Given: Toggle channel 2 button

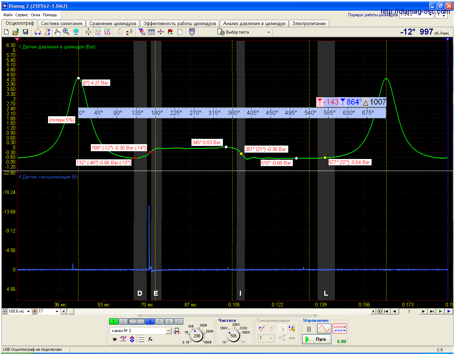Looking at the screenshot, I should 123,321.
